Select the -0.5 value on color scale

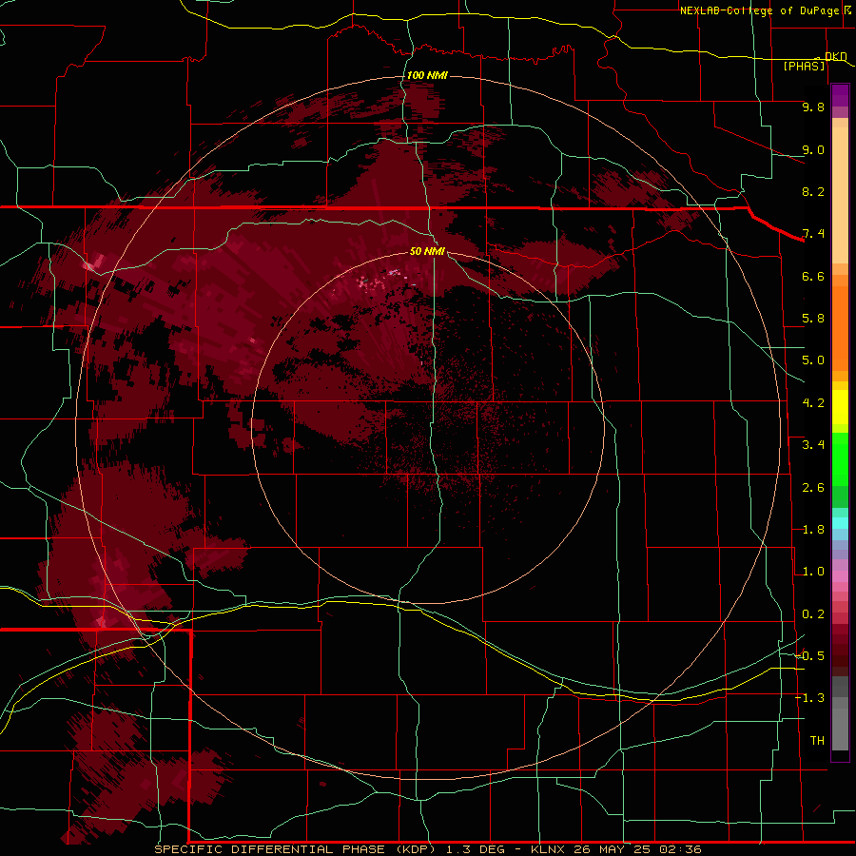click(x=809, y=655)
